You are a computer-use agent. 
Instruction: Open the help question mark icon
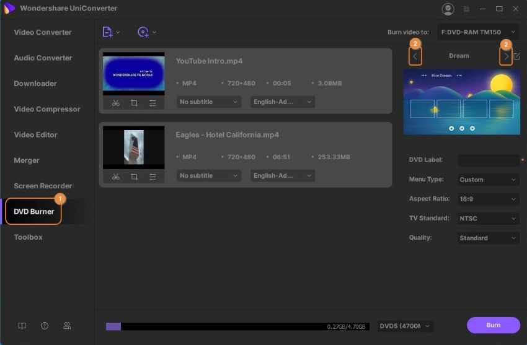click(45, 326)
